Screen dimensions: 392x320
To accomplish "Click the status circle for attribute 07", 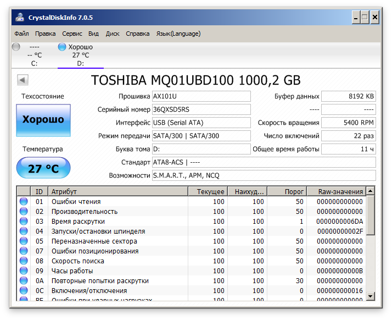I will [x=24, y=251].
